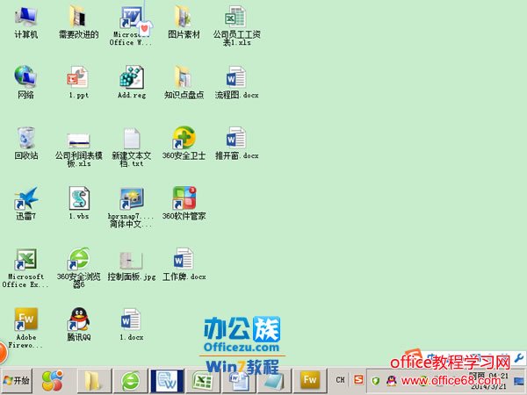Select the 1.vbs script file
The width and height of the screenshot is (527, 395).
79,204
